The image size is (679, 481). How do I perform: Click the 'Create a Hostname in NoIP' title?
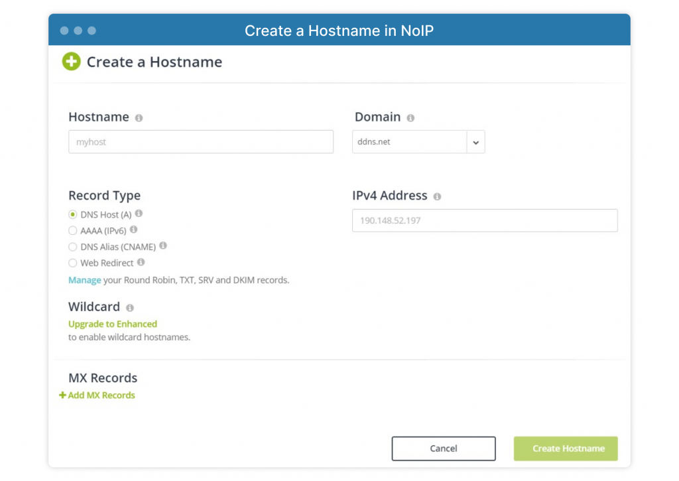339,31
